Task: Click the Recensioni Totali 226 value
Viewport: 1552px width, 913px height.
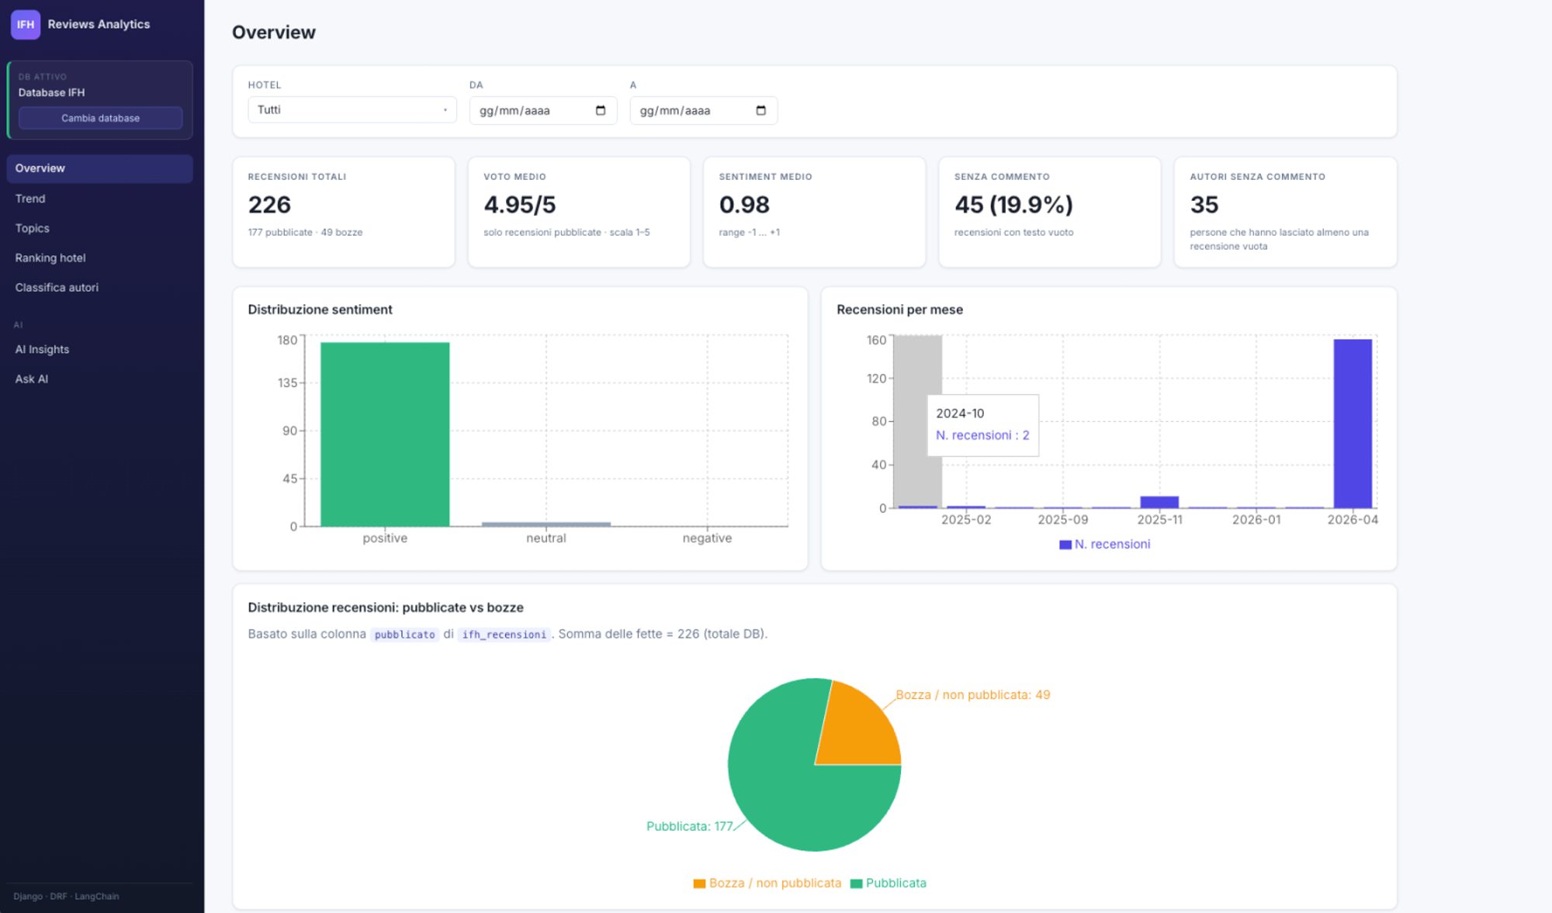Action: 269,205
